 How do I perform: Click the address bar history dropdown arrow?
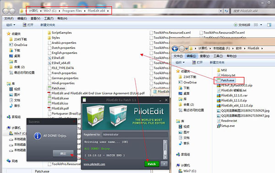[220, 11]
